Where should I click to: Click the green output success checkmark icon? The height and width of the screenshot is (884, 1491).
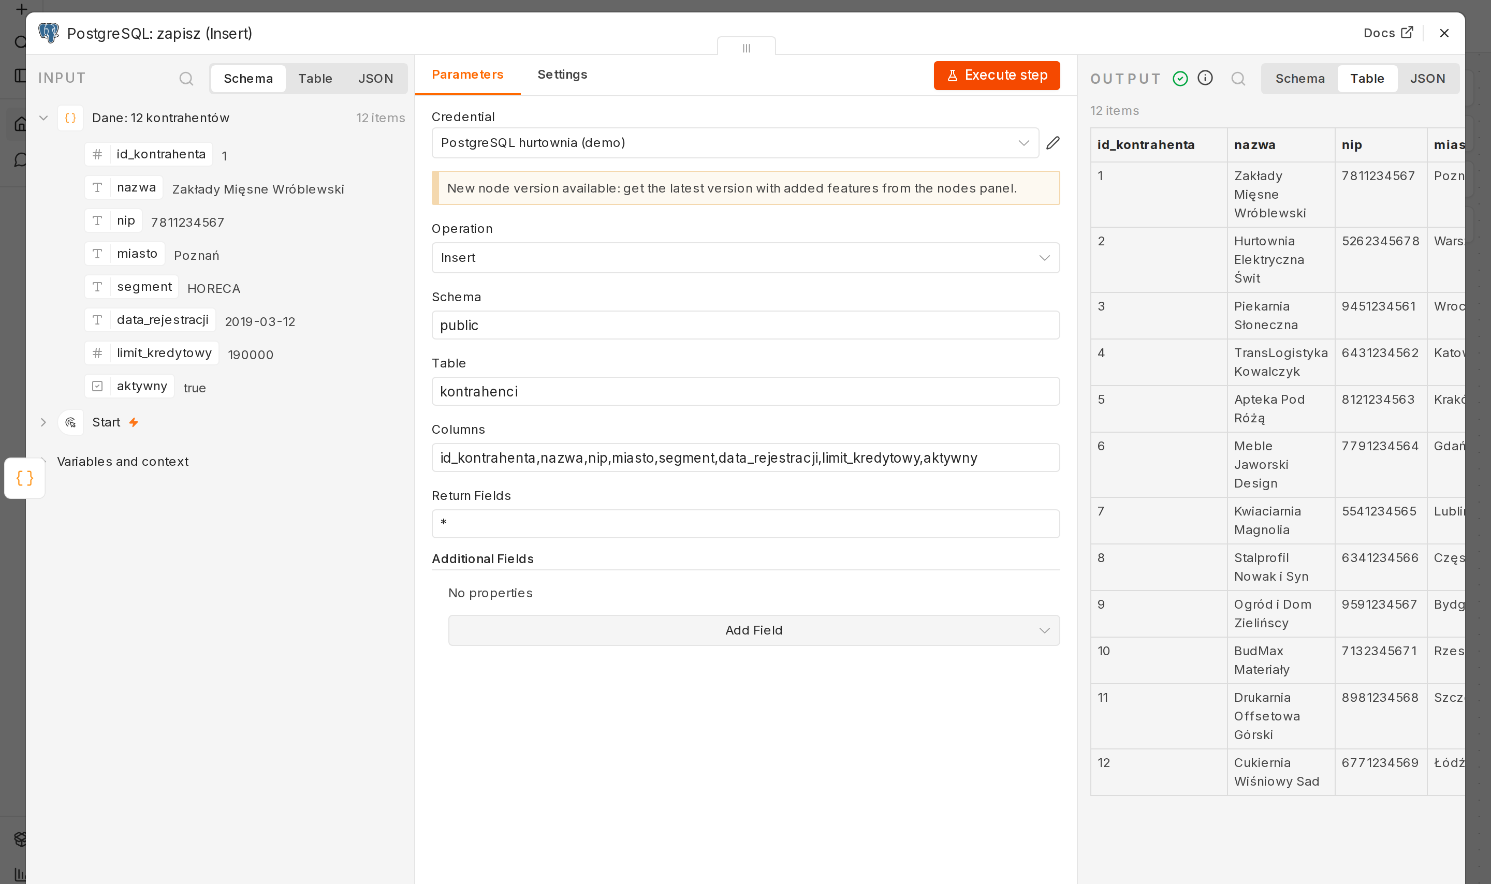click(1179, 79)
